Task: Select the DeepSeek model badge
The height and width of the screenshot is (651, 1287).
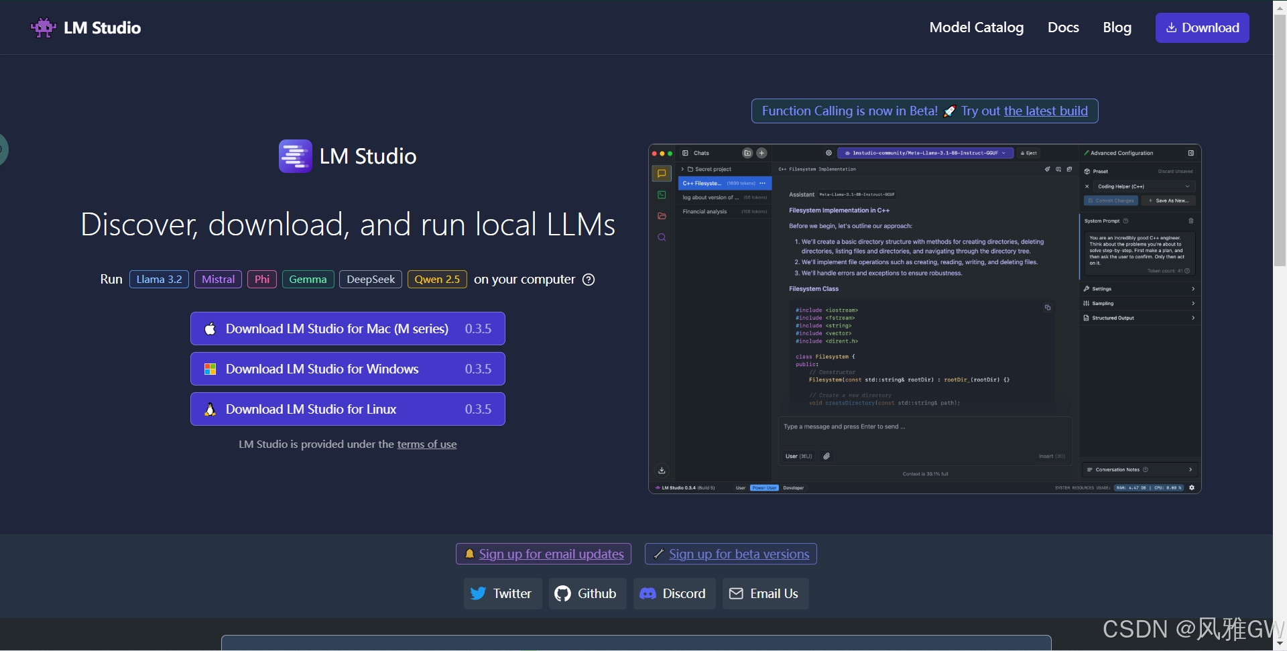Action: coord(371,280)
